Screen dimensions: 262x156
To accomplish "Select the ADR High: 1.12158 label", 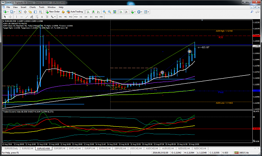I will click(224, 31).
